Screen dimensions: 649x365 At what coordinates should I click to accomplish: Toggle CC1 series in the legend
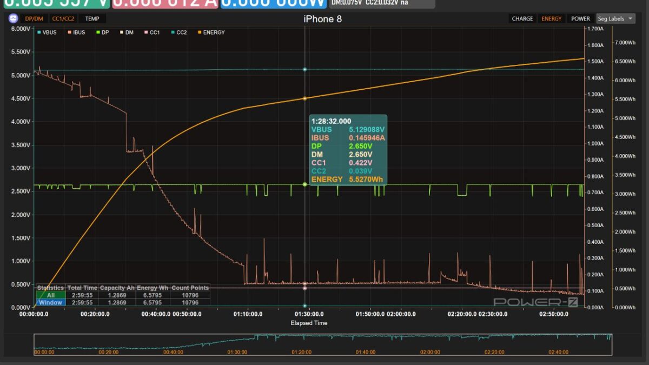click(151, 32)
